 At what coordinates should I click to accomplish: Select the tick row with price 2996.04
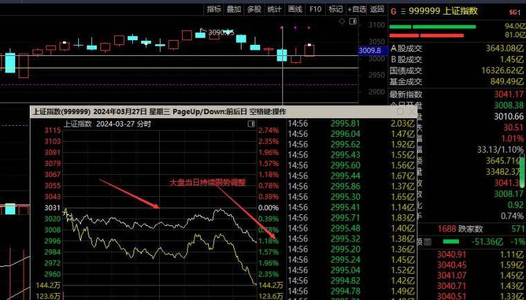click(x=352, y=134)
